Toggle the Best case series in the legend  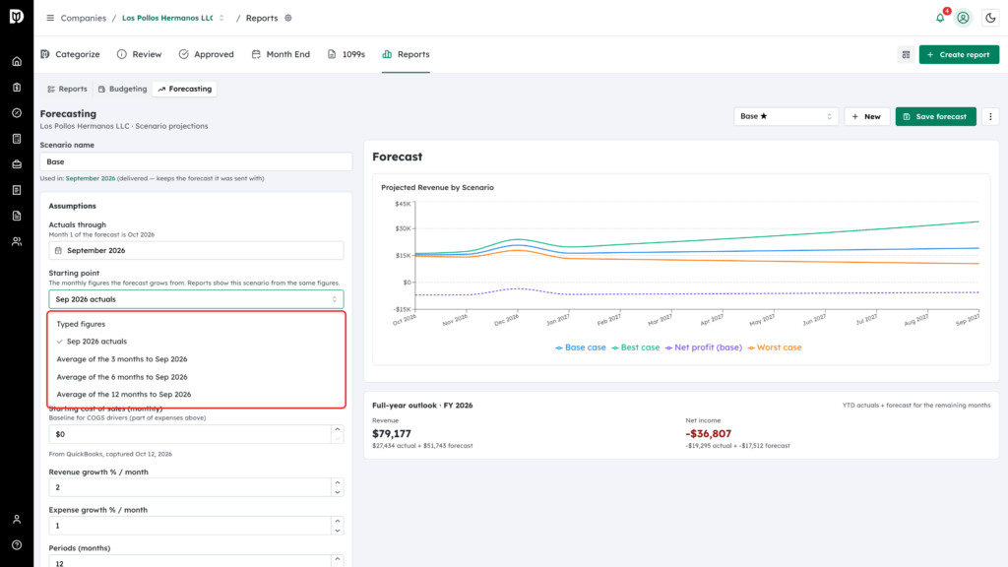point(636,347)
